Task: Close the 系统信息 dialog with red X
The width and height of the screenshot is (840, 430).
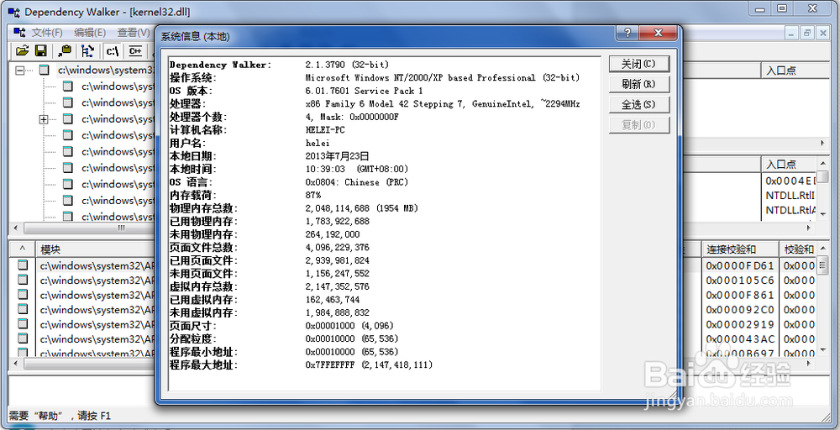Action: point(657,34)
